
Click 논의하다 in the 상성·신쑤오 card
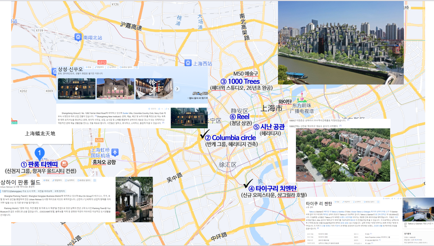click(x=111, y=67)
